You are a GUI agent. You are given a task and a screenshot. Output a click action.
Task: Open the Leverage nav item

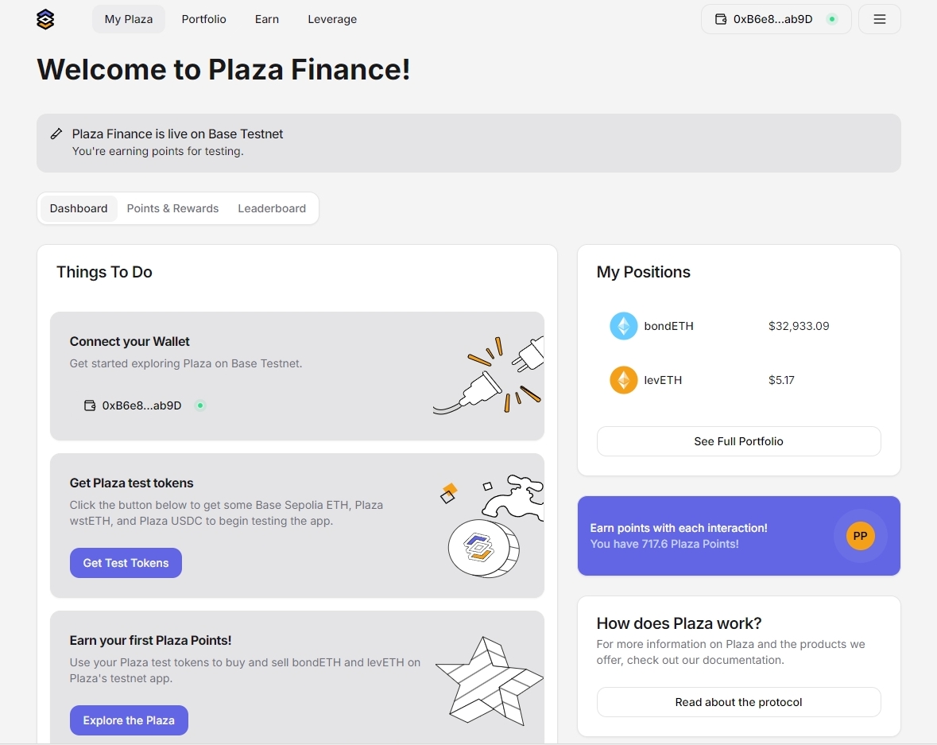[x=332, y=19]
